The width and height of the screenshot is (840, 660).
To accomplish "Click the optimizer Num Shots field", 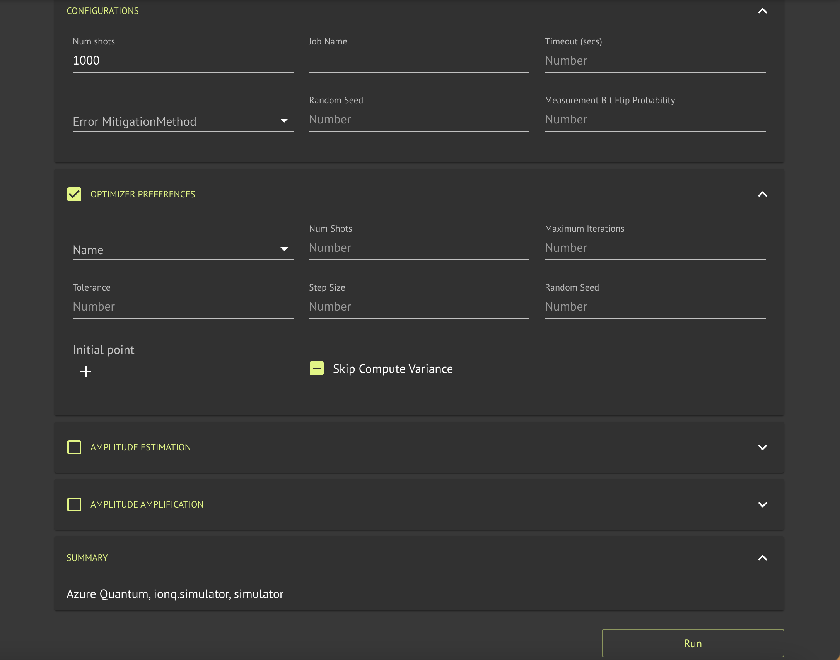I will (x=419, y=248).
